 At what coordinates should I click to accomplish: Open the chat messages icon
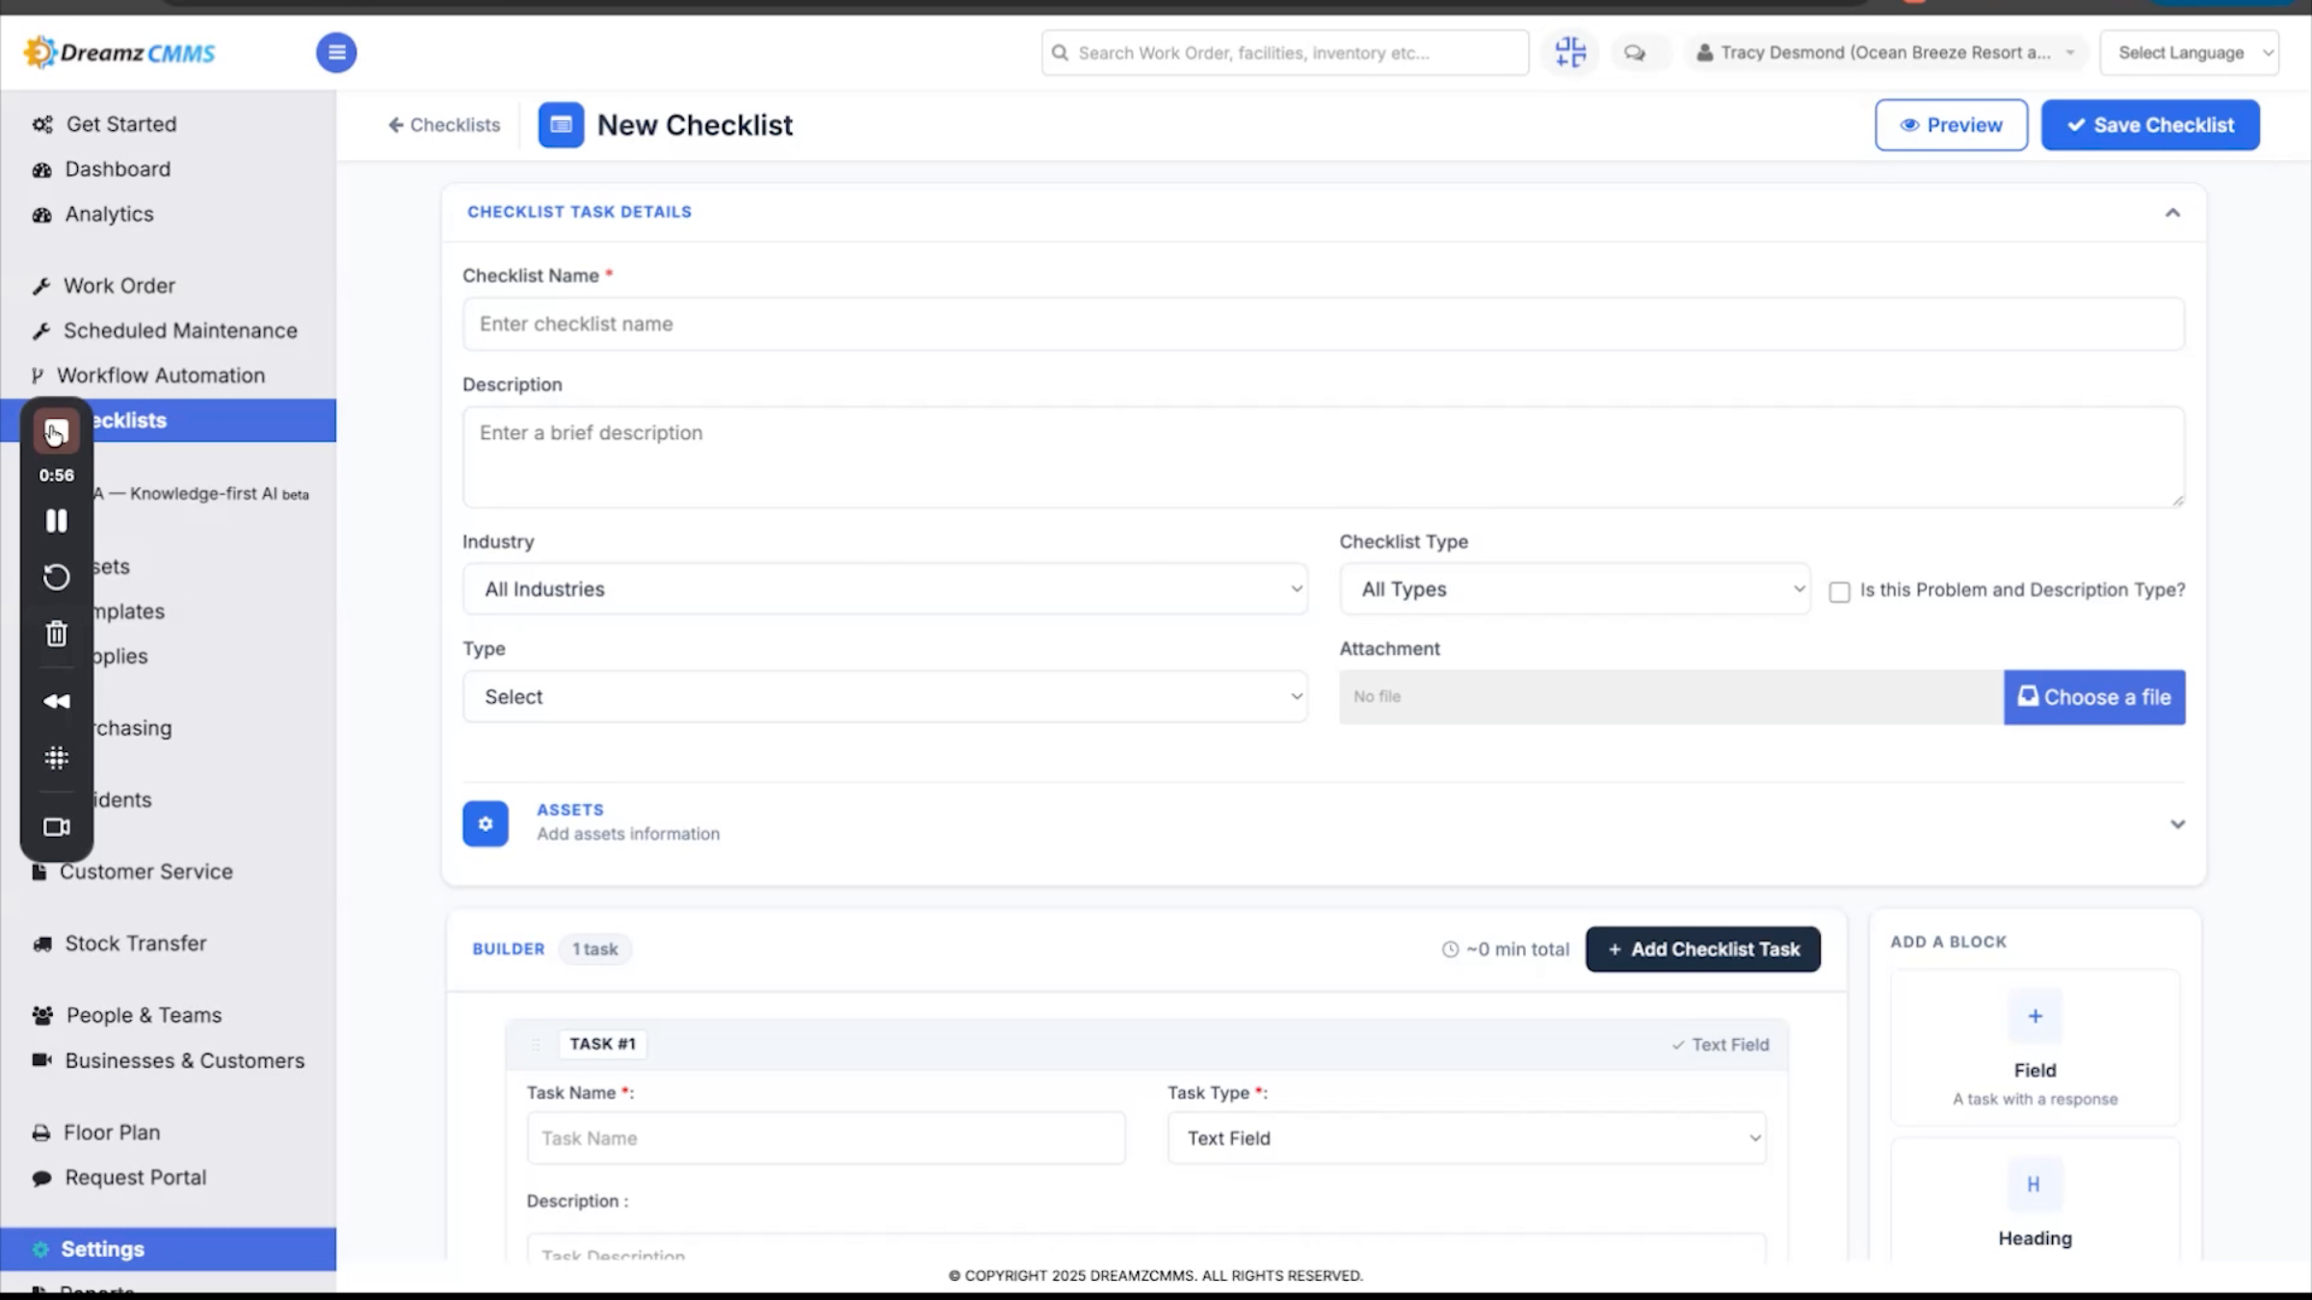pyautogui.click(x=1635, y=53)
